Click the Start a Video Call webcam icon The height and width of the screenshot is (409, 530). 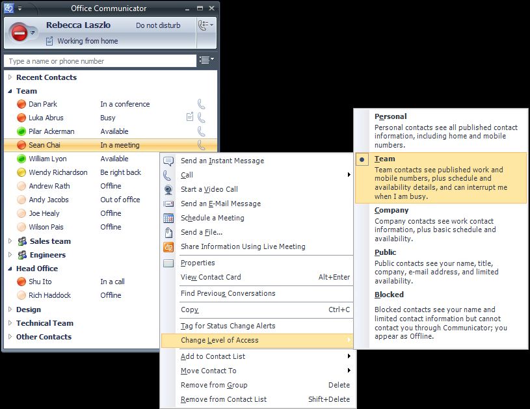[168, 190]
